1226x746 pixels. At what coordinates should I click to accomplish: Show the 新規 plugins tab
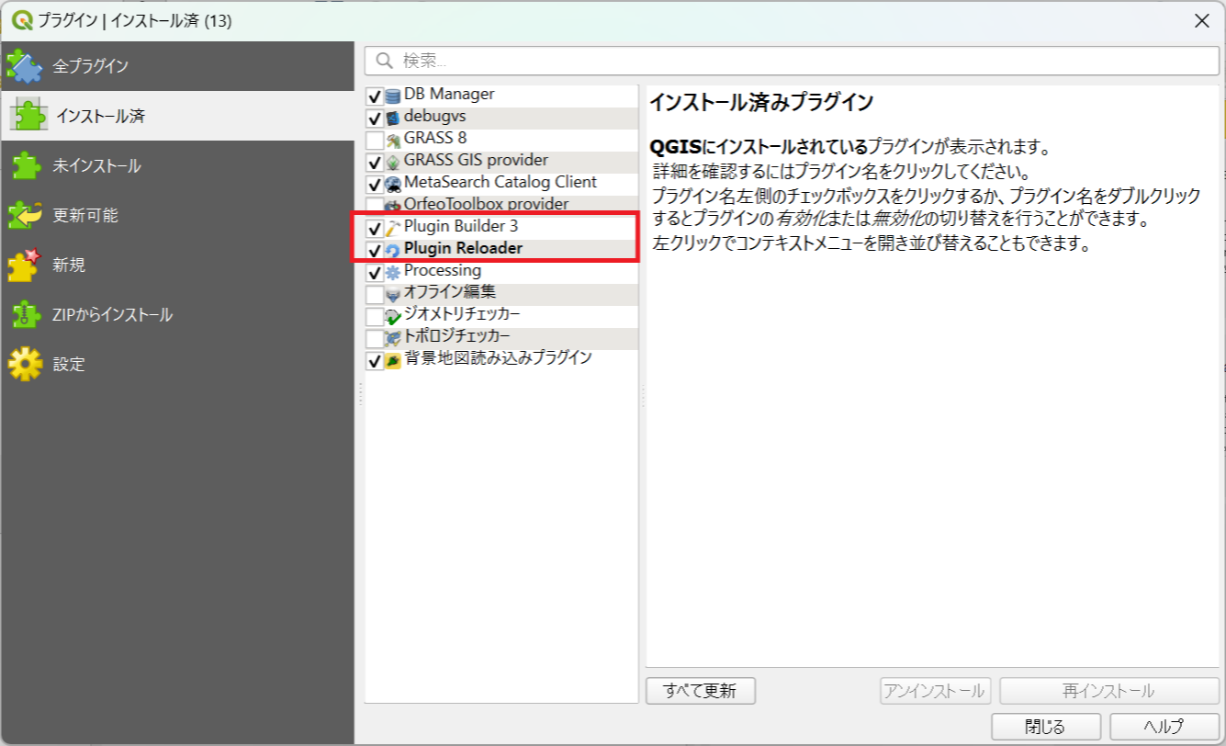[x=177, y=265]
